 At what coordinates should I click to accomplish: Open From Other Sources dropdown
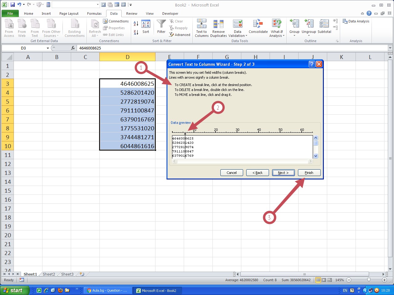pos(51,28)
